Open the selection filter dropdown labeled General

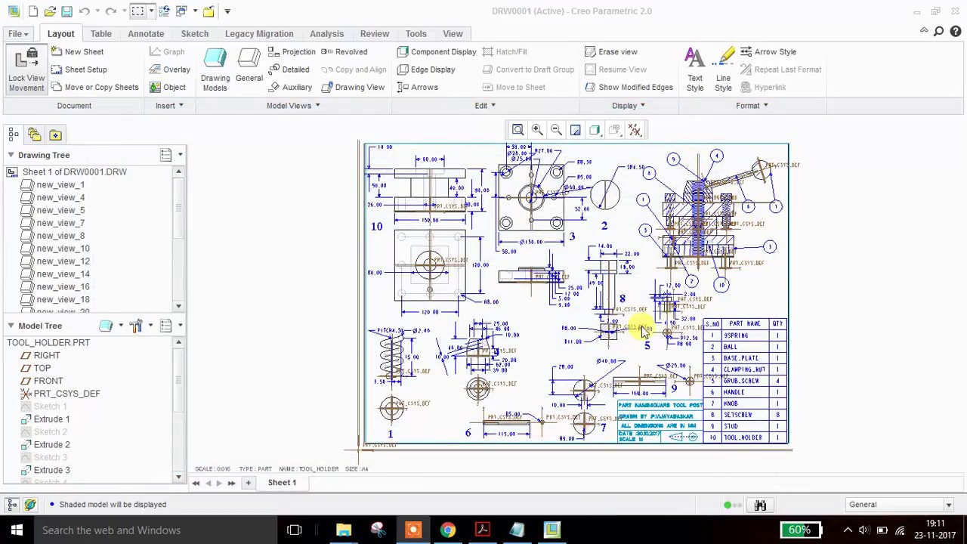(898, 505)
